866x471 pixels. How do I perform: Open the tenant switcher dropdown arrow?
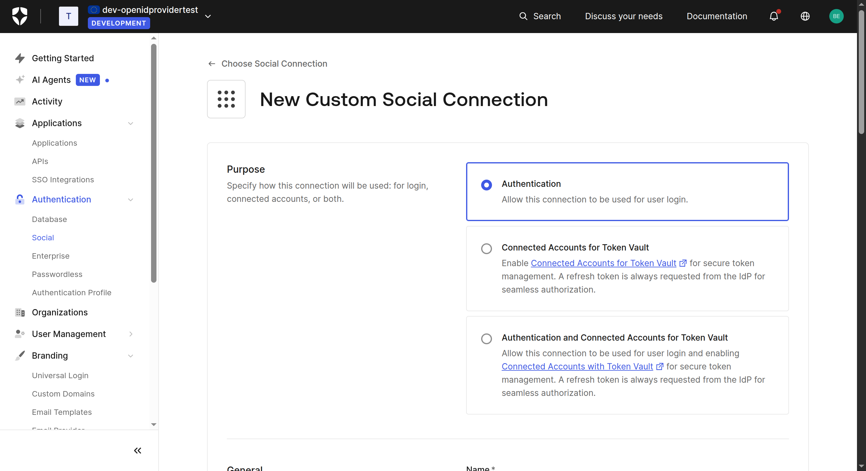(208, 16)
